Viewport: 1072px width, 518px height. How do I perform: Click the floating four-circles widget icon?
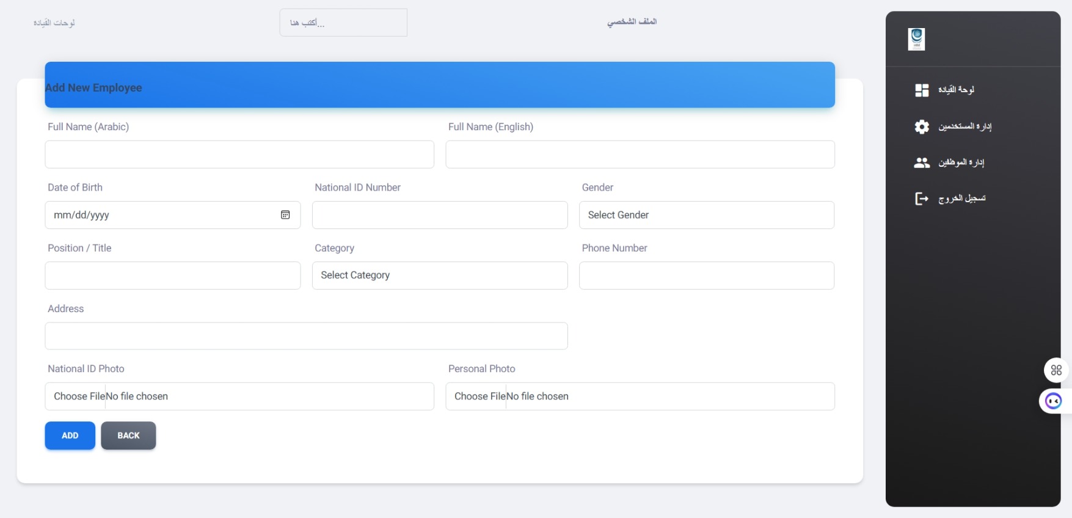click(x=1056, y=370)
